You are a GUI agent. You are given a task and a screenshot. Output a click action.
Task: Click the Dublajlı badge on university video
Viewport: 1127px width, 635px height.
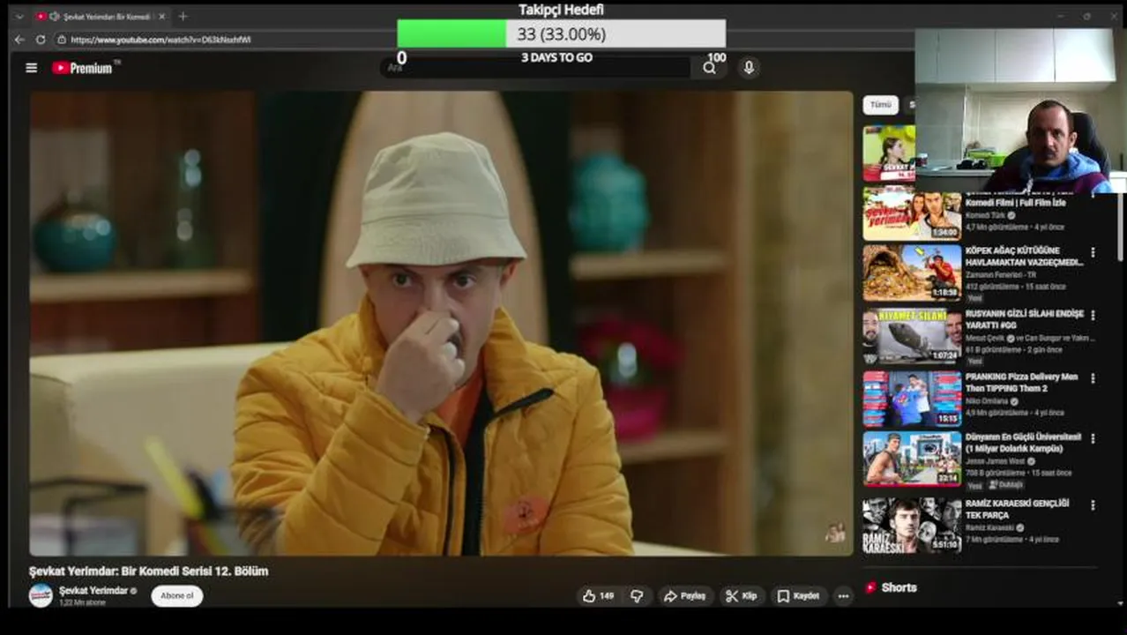(x=1005, y=484)
